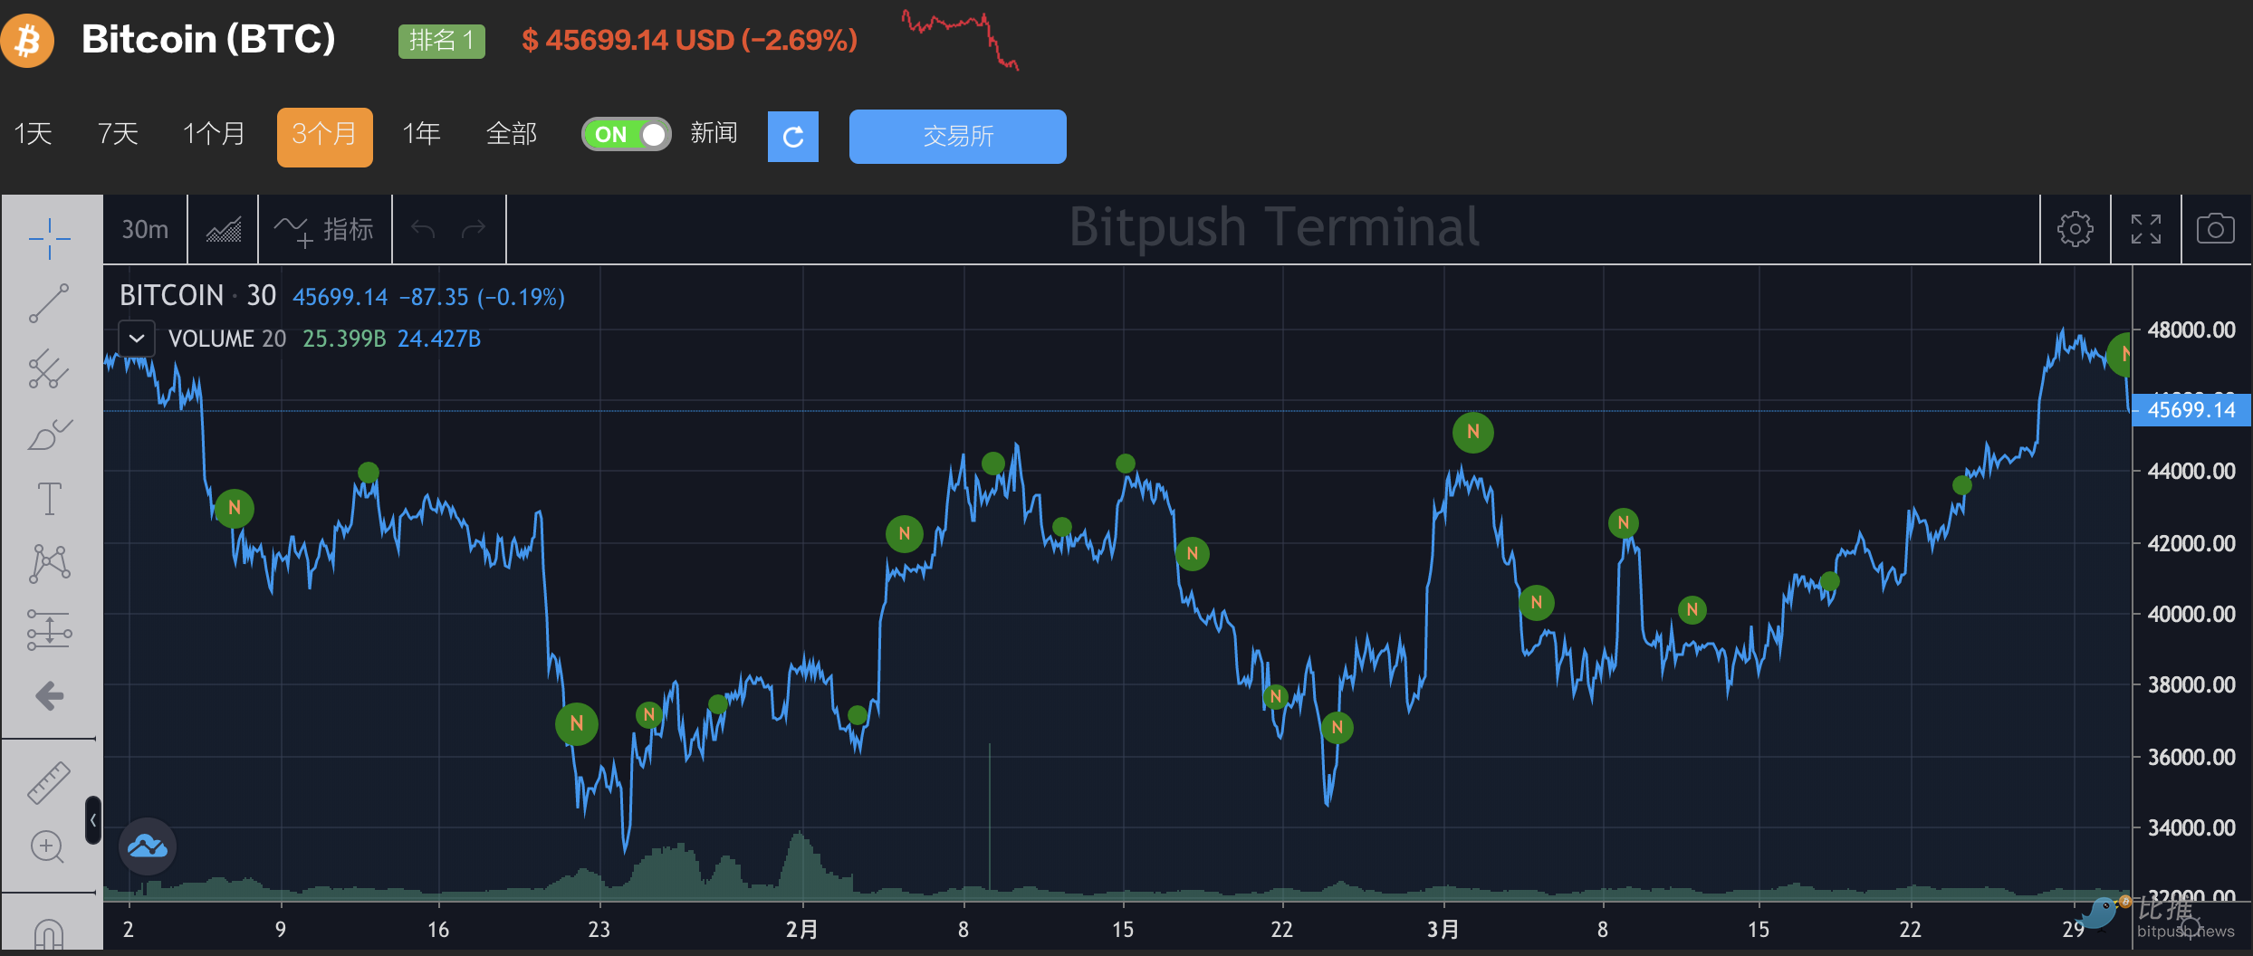The width and height of the screenshot is (2253, 956).
Task: Select the text annotation tool
Action: tap(49, 499)
